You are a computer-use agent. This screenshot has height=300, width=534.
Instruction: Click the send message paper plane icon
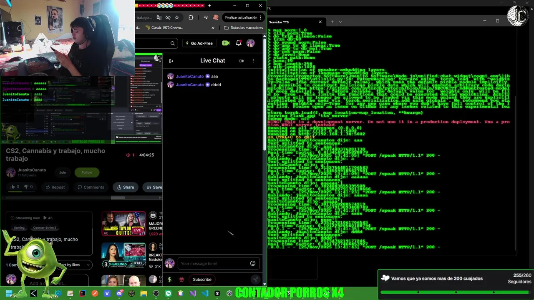tap(255, 280)
